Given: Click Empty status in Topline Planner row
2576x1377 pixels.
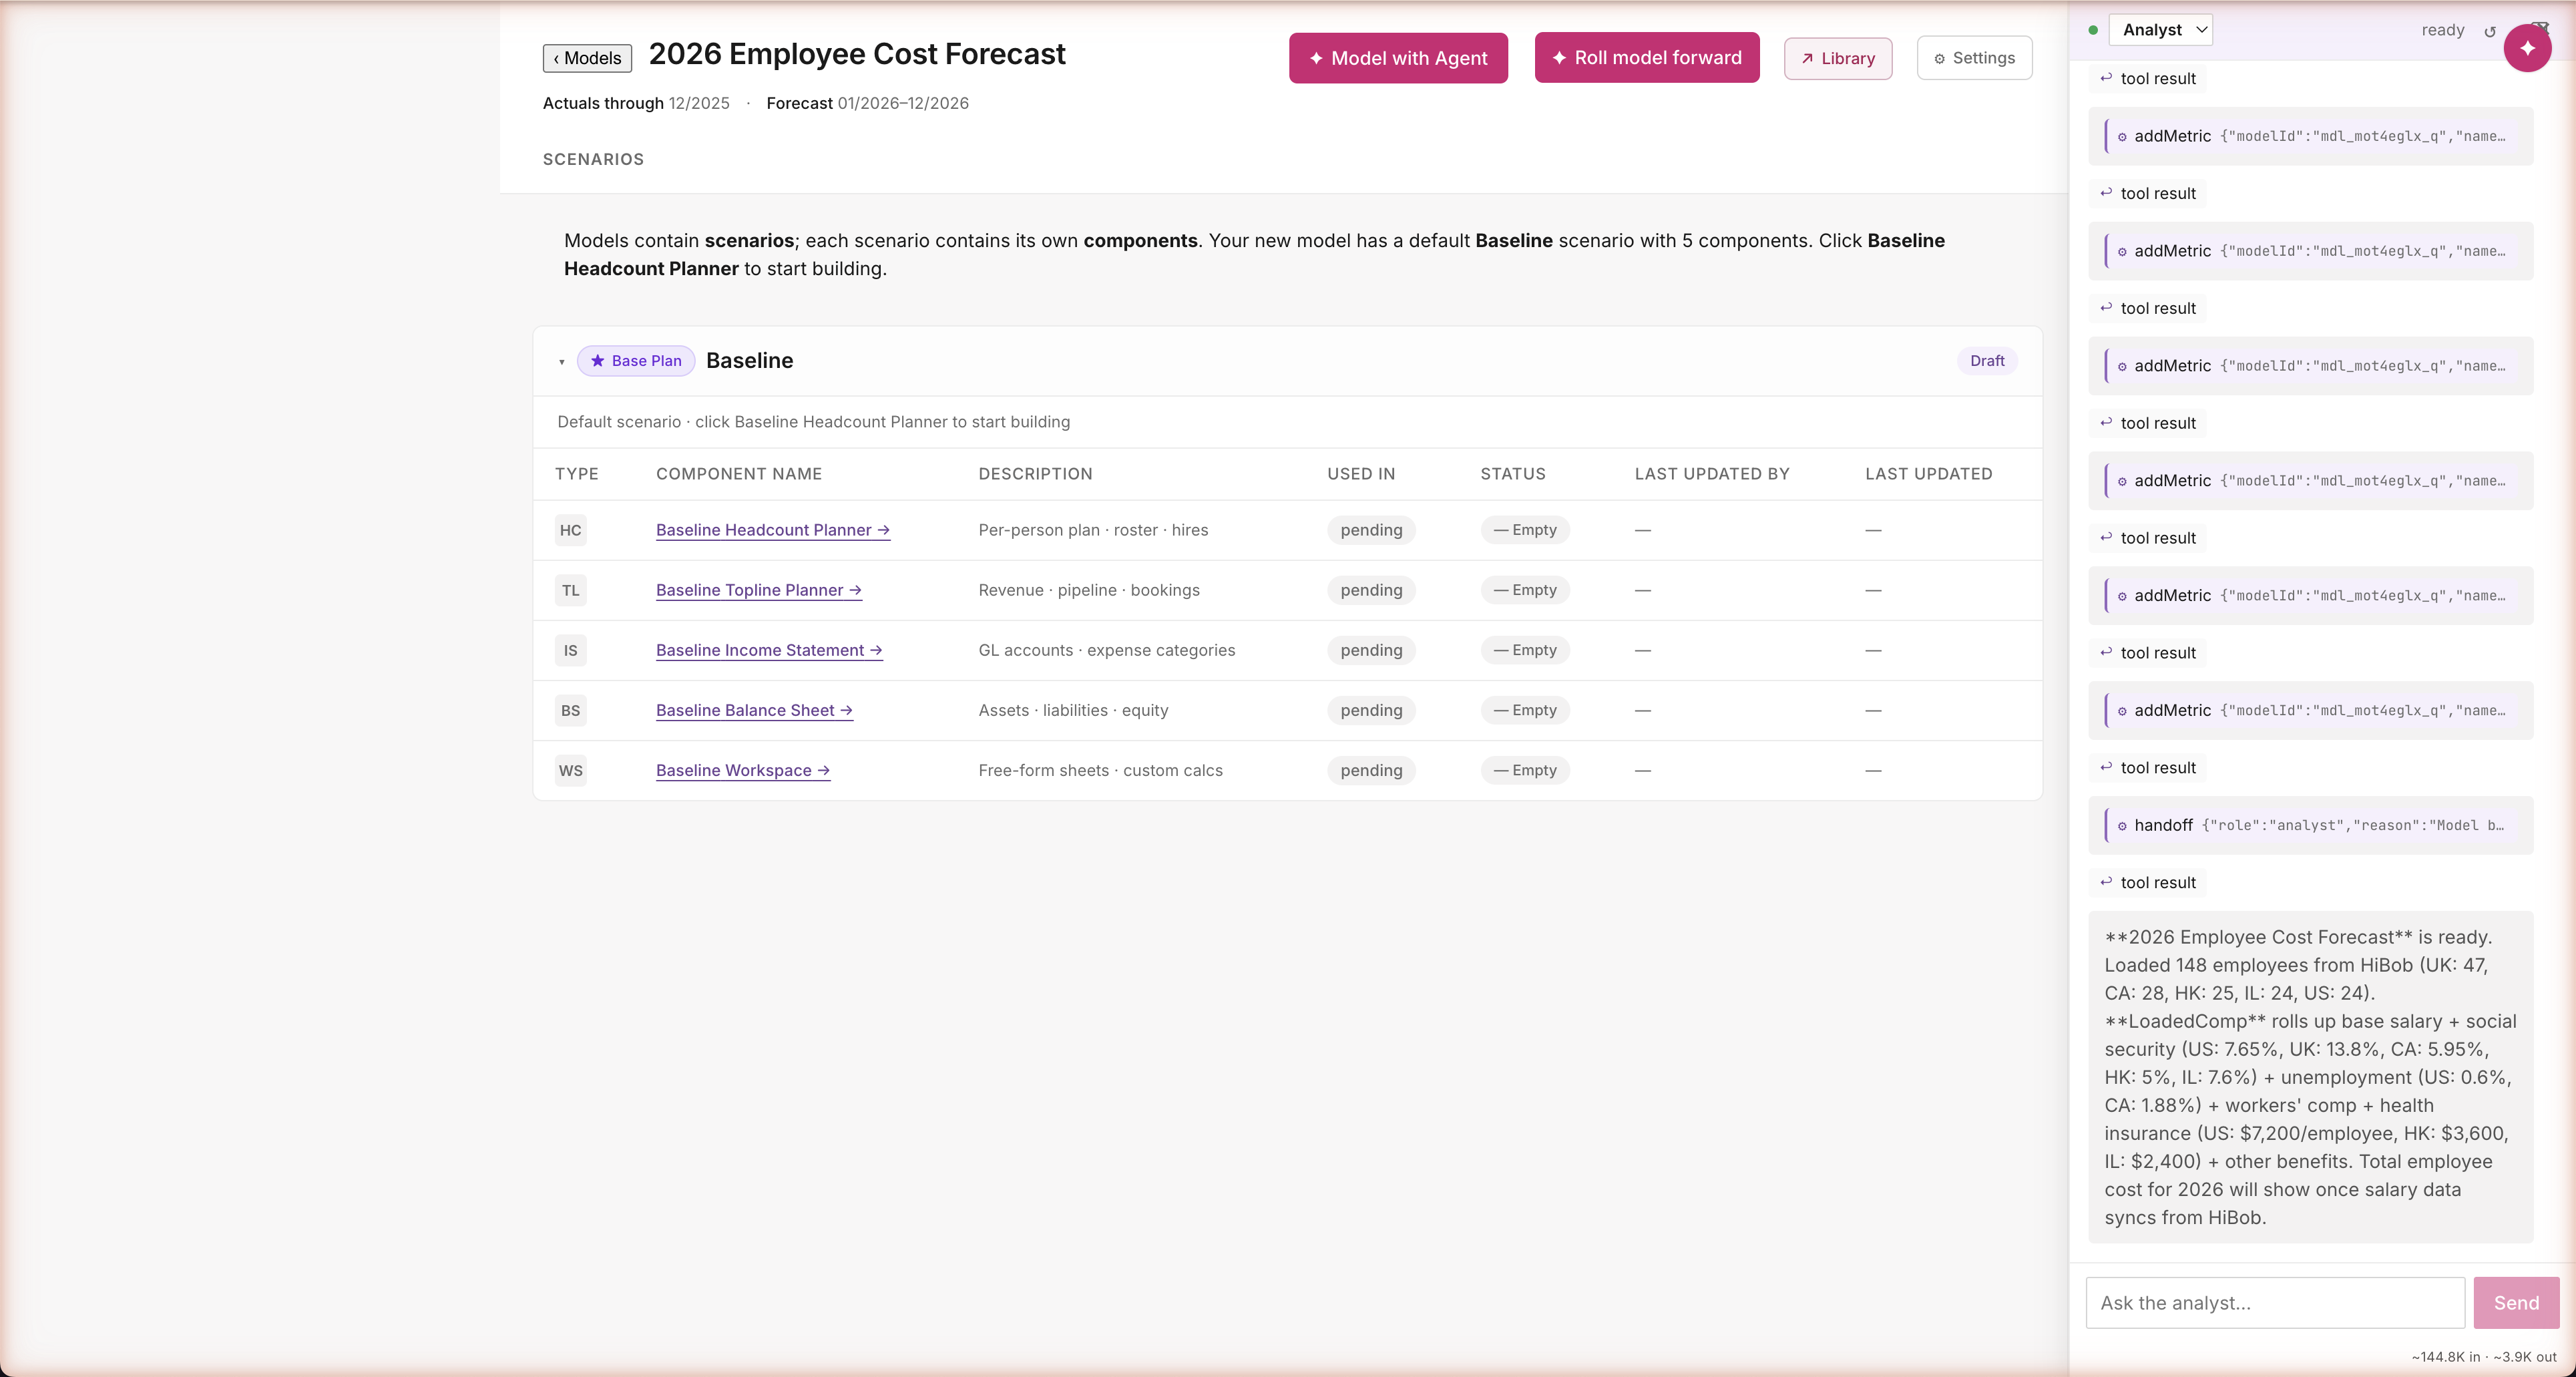Looking at the screenshot, I should 1525,590.
